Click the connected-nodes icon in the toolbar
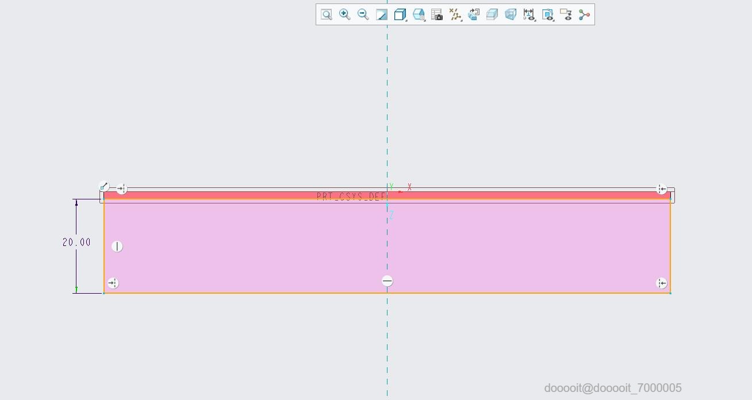This screenshot has width=752, height=400. click(x=584, y=15)
